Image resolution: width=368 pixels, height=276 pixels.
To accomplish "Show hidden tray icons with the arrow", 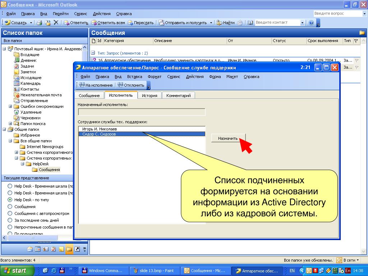I will point(302,271).
